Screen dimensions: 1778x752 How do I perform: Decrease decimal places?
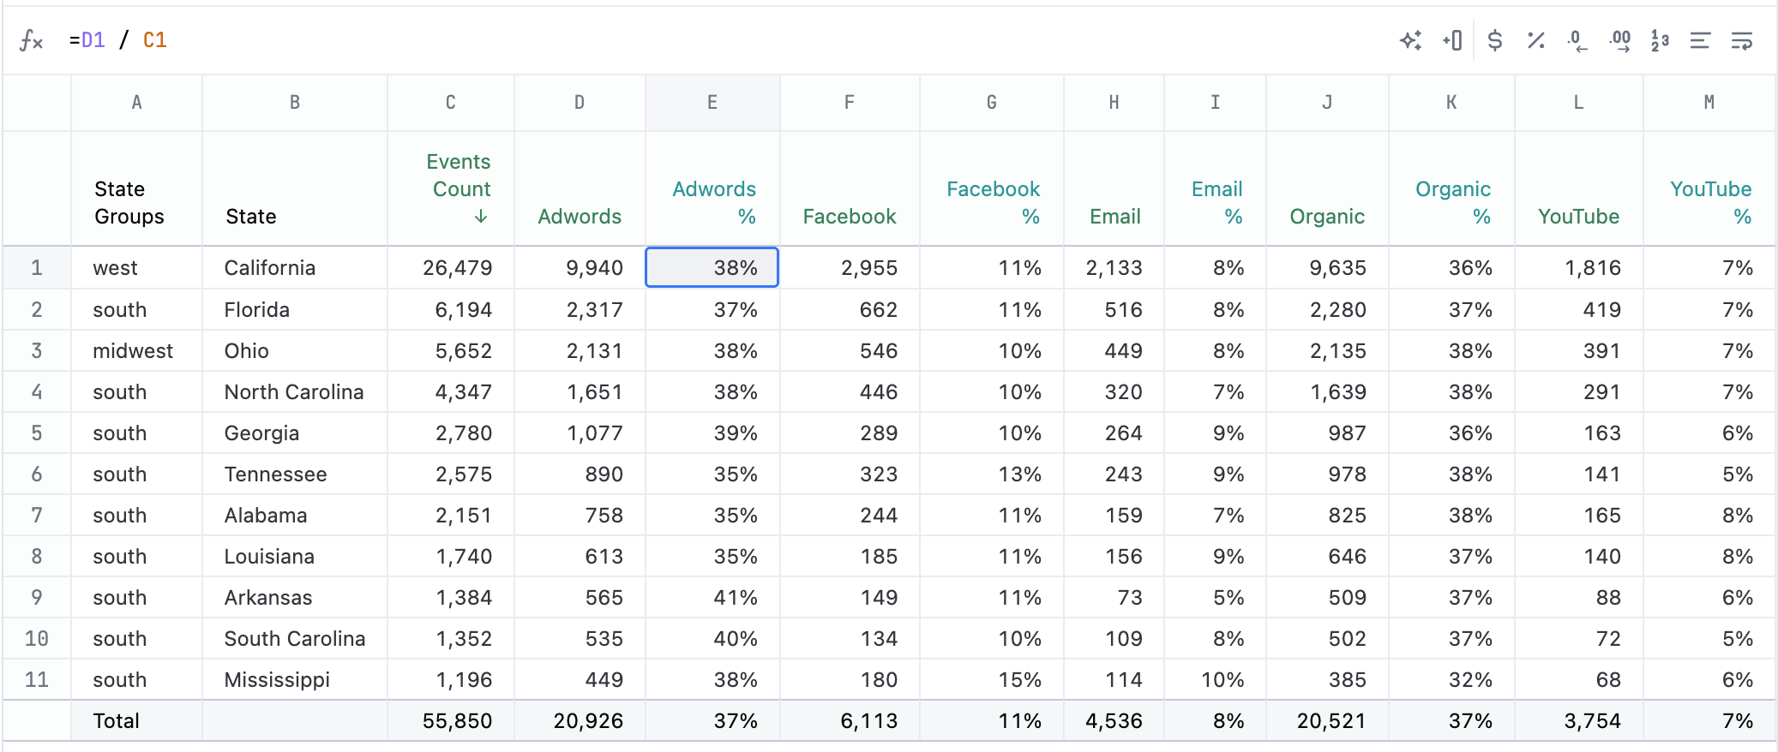pos(1577,40)
